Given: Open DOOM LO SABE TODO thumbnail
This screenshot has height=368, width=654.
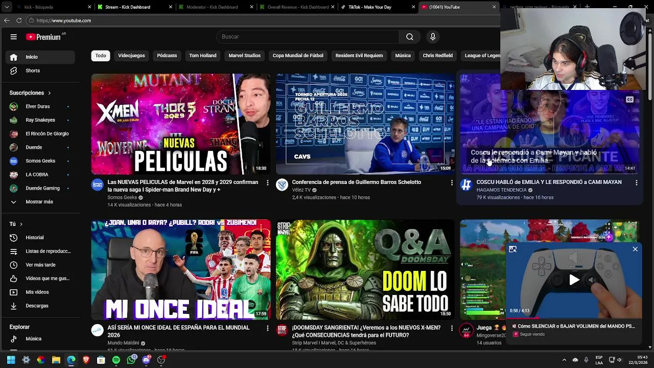Looking at the screenshot, I should pyautogui.click(x=365, y=270).
